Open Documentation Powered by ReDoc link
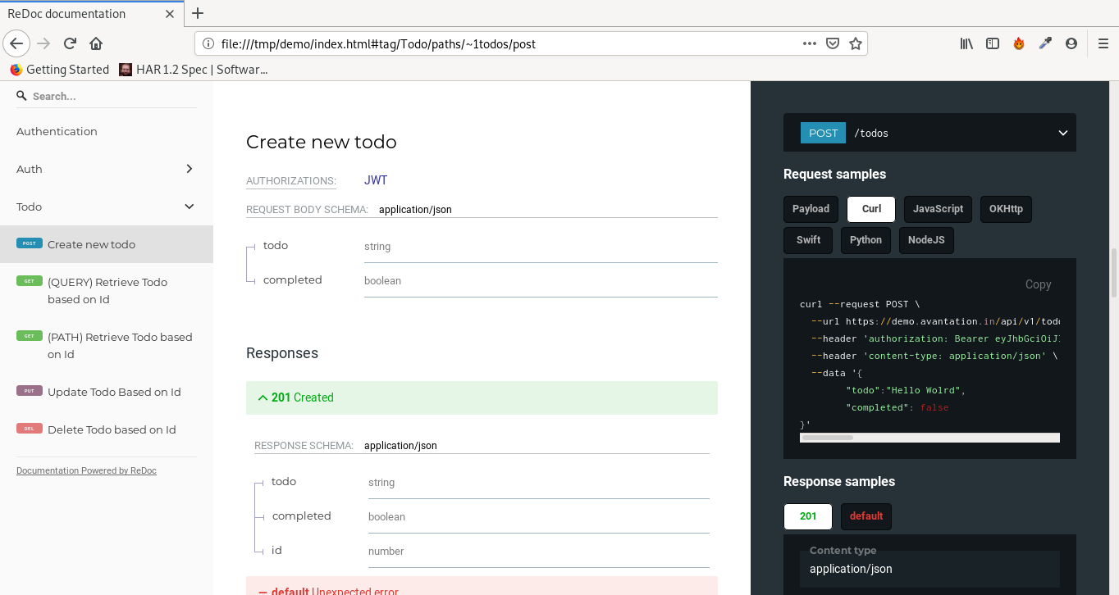 (x=86, y=470)
